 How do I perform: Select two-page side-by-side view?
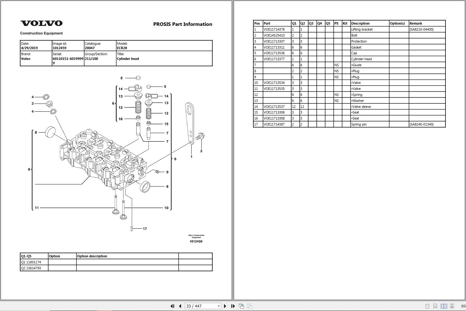pos(444,306)
